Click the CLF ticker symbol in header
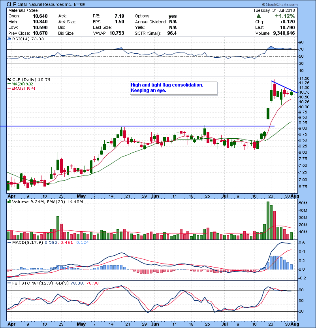The width and height of the screenshot is (316, 328). pos(11,4)
